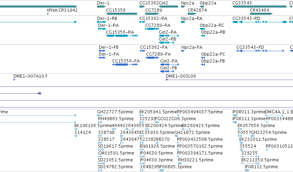
Task: Select EST GM01591.5prime
Action: coord(100,157)
